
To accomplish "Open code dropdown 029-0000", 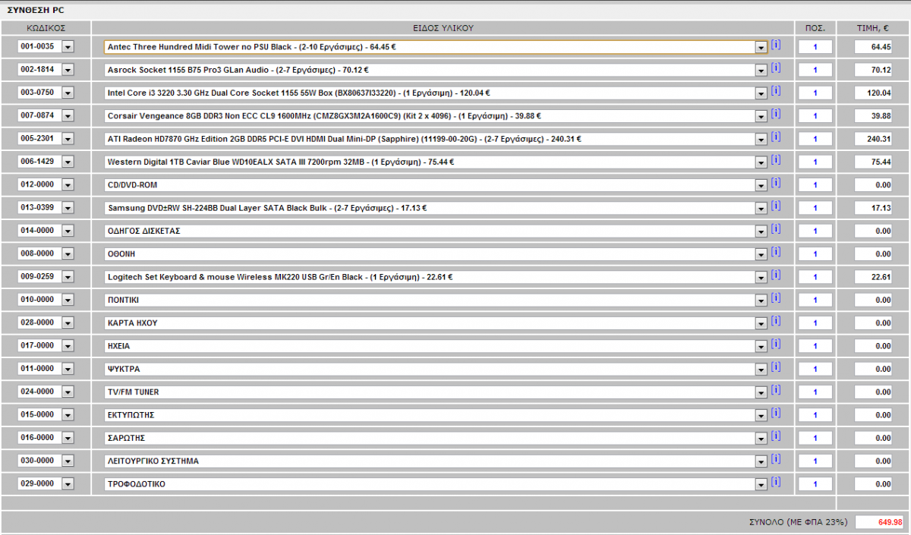I will tap(68, 483).
